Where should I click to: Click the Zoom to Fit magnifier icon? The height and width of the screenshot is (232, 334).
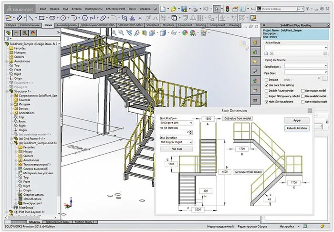click(x=114, y=32)
